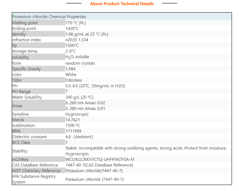Image resolution: width=239 pixels, height=191 pixels.
Task: Select the BRN value 1711999
Action: pyautogui.click(x=73, y=131)
